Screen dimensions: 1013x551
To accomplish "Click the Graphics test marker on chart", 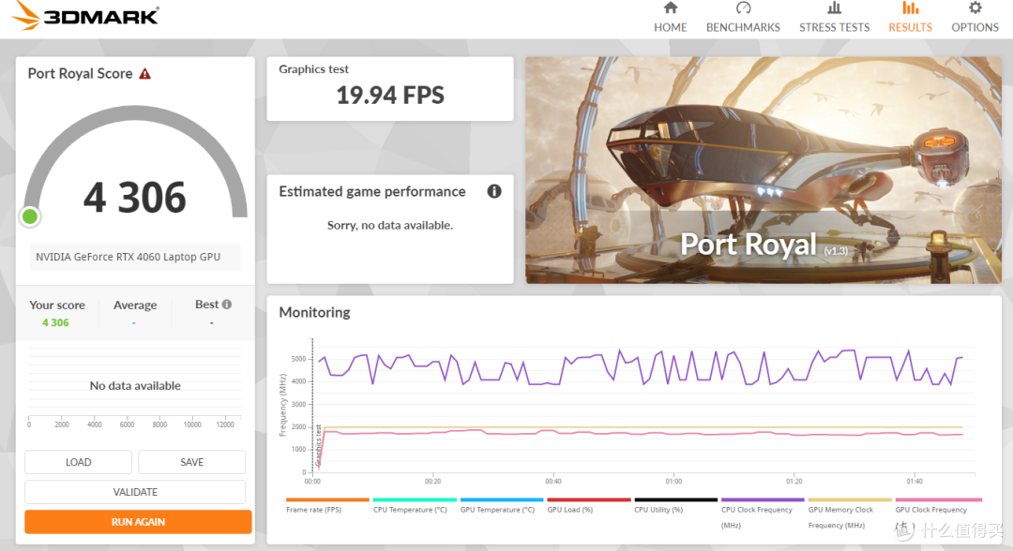I will (x=319, y=445).
